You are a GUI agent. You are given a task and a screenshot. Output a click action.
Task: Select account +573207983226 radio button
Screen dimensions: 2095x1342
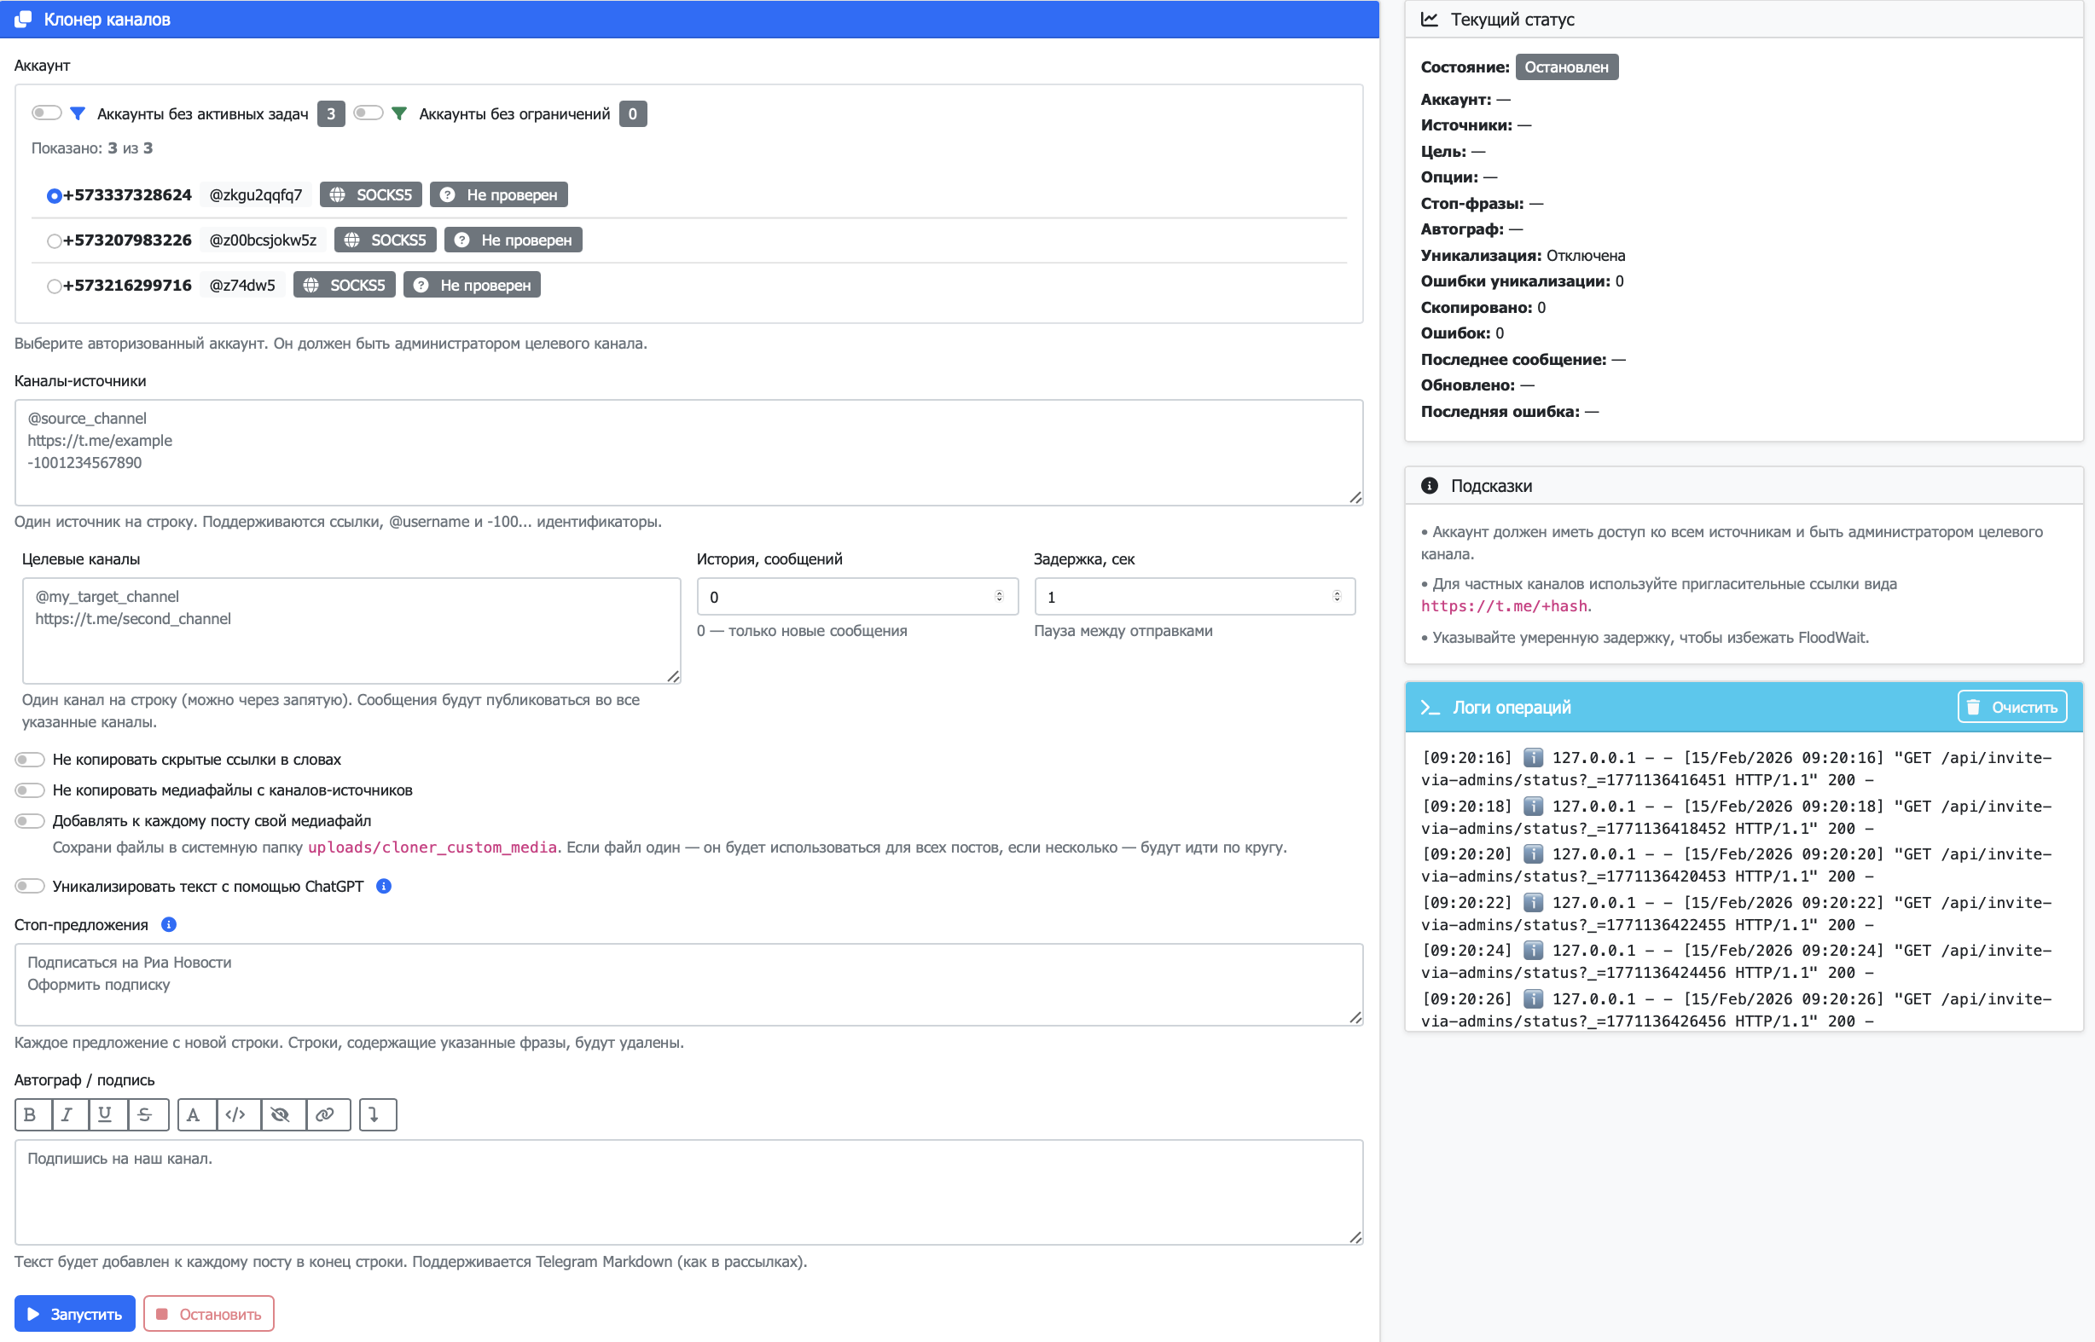pyautogui.click(x=54, y=240)
